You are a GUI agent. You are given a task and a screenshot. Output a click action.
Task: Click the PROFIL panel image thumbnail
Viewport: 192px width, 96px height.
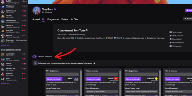73,79
